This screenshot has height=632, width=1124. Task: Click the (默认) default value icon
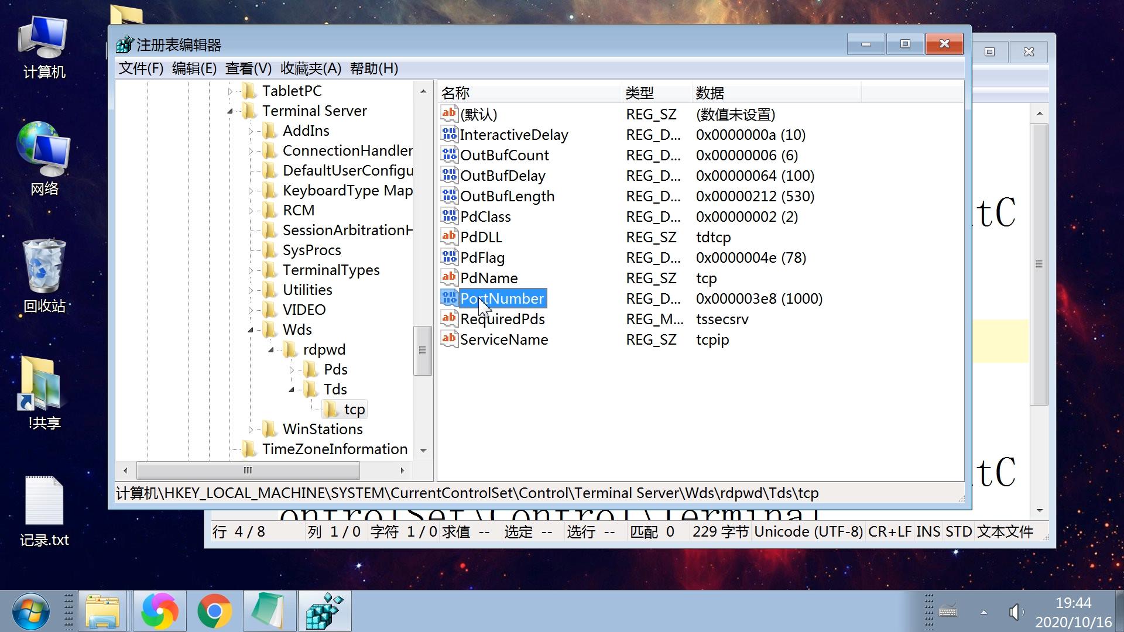(449, 114)
